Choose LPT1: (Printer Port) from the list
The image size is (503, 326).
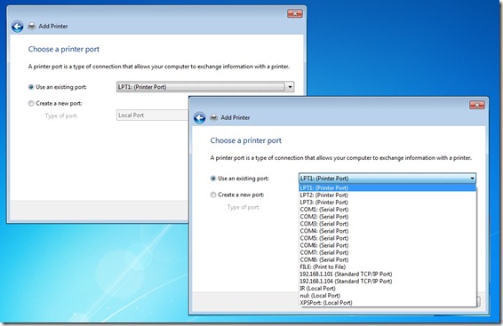[387, 187]
